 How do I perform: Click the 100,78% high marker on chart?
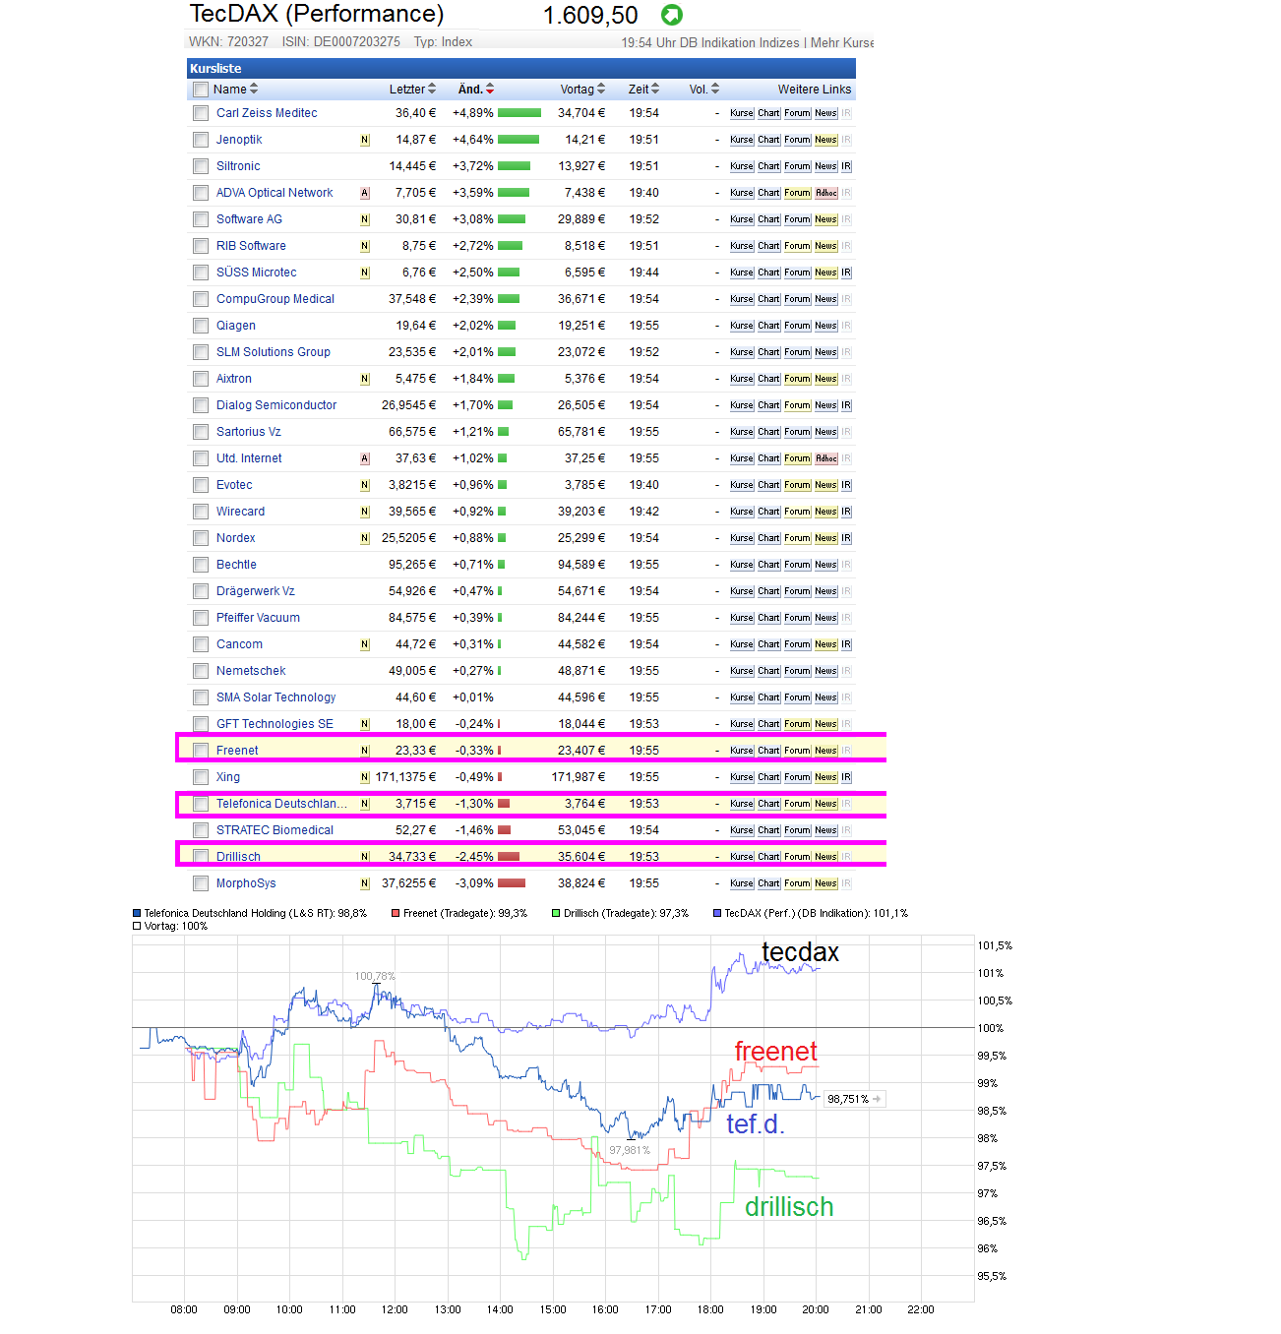coord(375,976)
